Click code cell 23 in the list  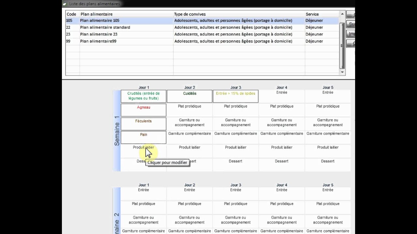tap(72, 34)
